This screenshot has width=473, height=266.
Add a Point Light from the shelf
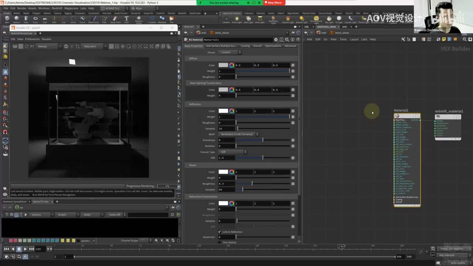236,19
